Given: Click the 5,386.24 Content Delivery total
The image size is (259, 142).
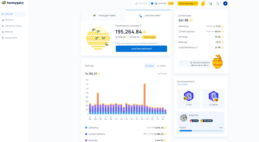Looking at the screenshot, I should tap(159, 134).
